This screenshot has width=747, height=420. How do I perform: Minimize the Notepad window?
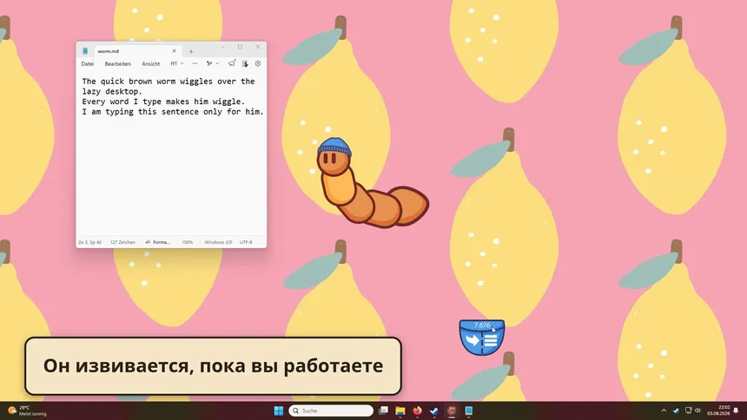(222, 47)
